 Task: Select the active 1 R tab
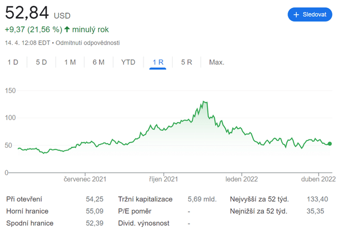click(158, 62)
